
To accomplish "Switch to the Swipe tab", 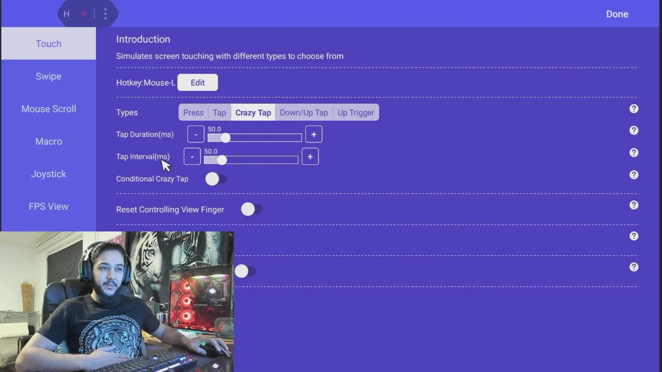I will pos(49,76).
